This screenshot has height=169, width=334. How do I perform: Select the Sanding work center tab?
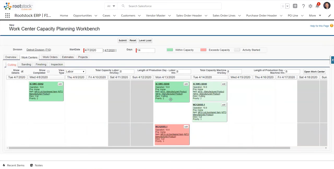[x=26, y=64]
